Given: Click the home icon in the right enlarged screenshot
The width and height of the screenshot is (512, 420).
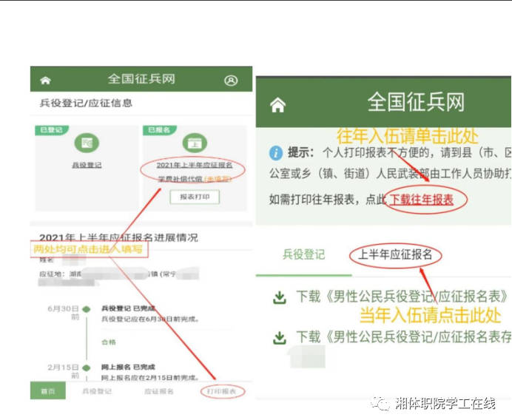Looking at the screenshot, I should pos(277,105).
